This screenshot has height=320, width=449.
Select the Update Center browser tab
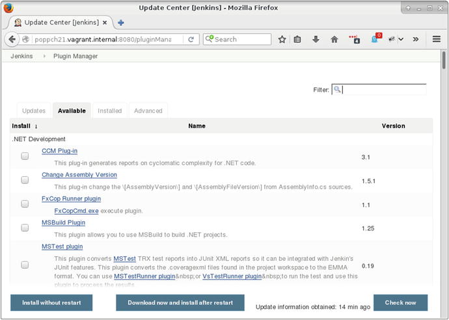pos(60,23)
